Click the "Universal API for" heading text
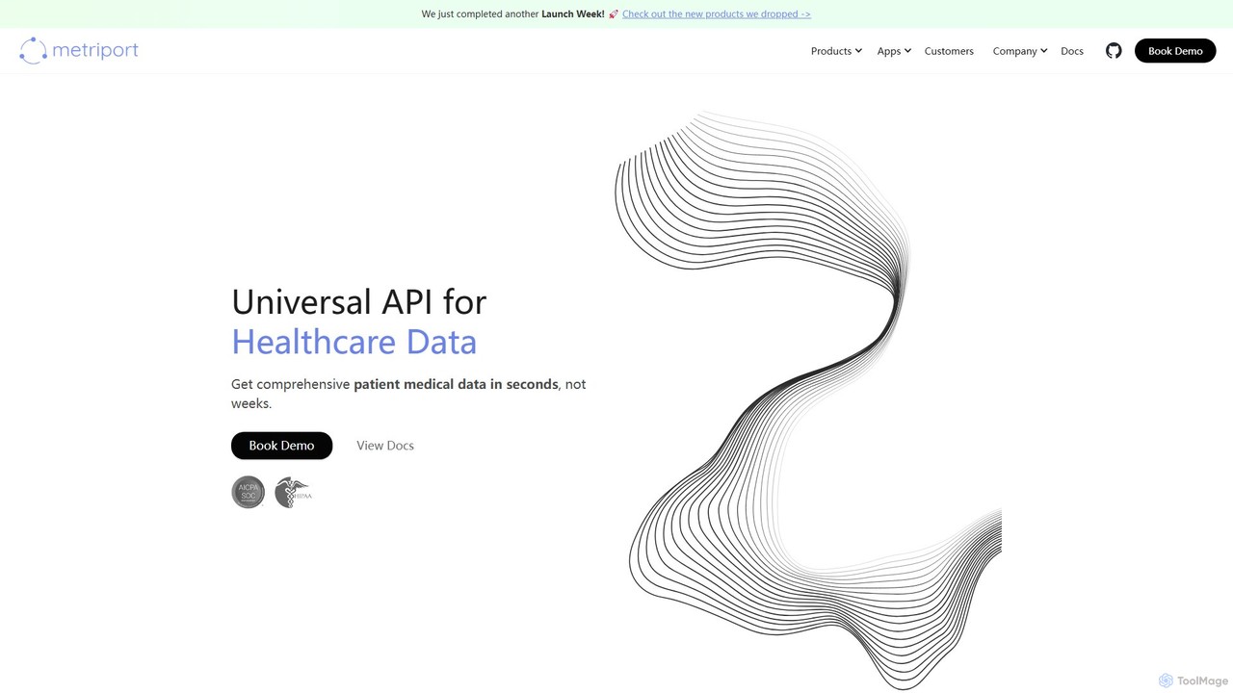Screen dimensions: 1233x693 click(359, 301)
